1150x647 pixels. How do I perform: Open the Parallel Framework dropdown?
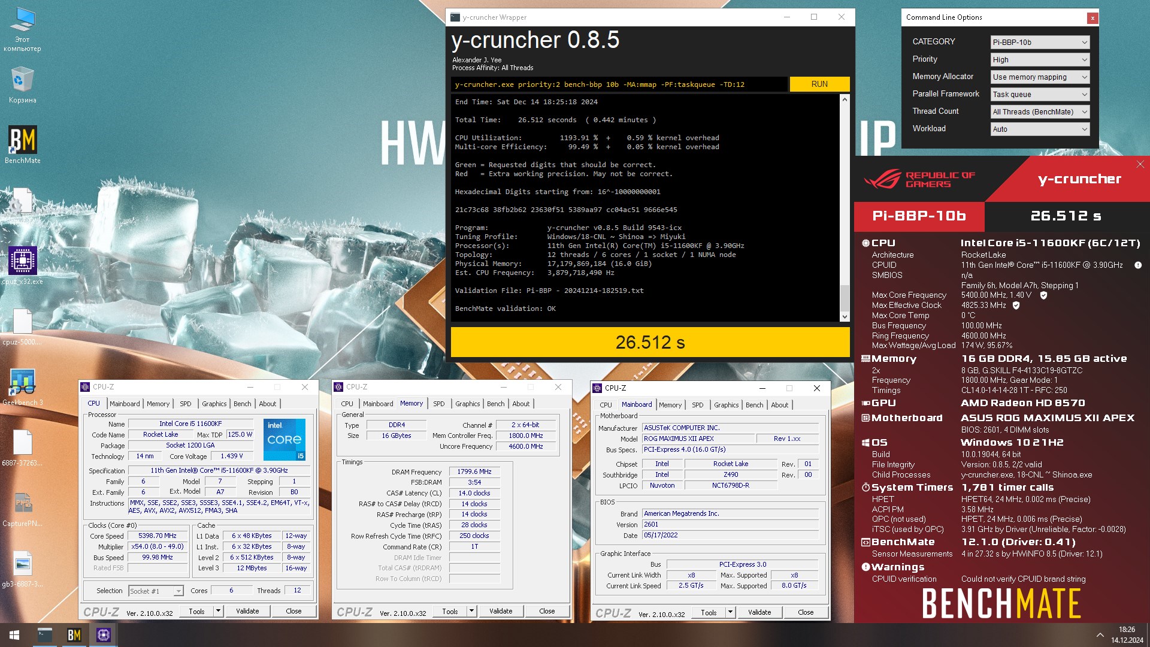pos(1040,95)
